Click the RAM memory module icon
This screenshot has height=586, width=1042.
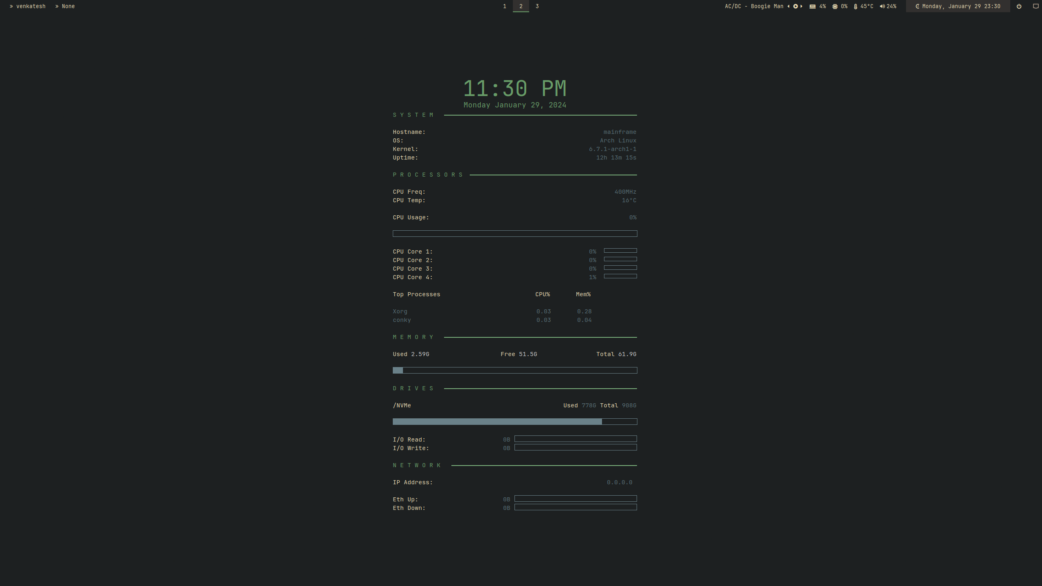[812, 7]
